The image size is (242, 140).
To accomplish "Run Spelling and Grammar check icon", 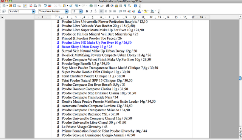I will click(x=45, y=6).
